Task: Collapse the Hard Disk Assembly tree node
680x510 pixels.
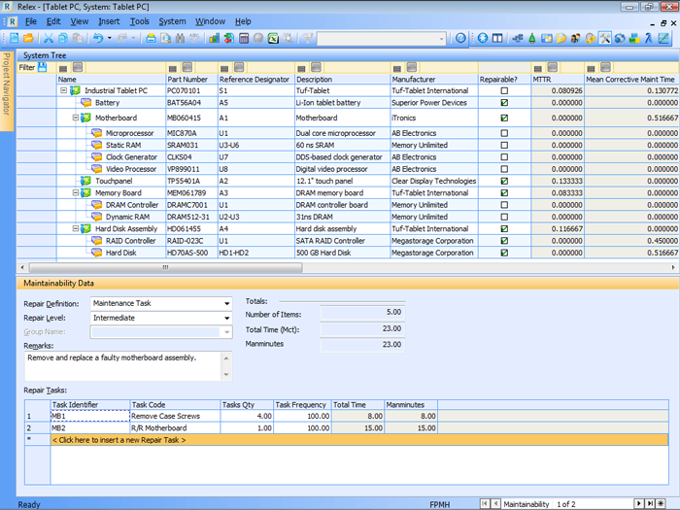Action: click(76, 228)
